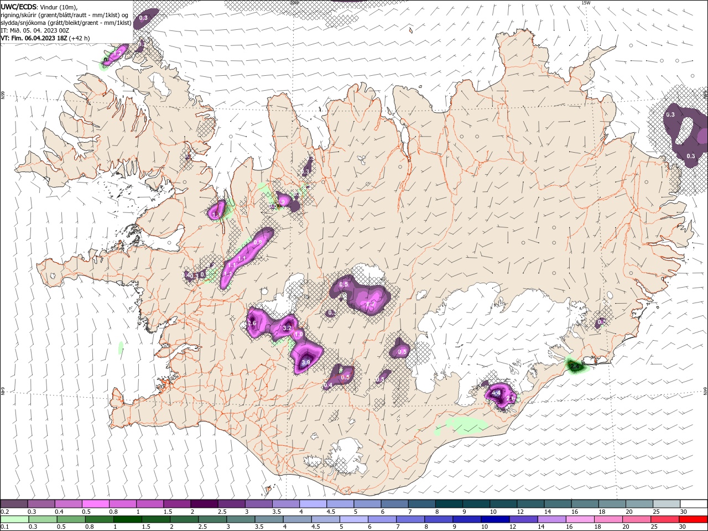Click the dark mauve swatch after 0.2 in top scale
Screen dimensions: 708x531
tap(14, 503)
